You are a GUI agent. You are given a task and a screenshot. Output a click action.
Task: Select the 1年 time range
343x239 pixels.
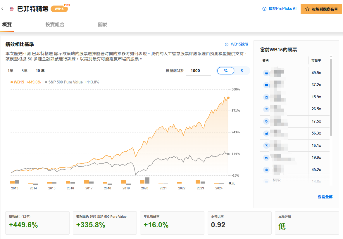pyautogui.click(x=10, y=71)
